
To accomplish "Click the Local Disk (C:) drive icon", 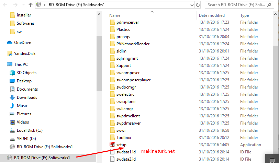I will tap(12, 130).
